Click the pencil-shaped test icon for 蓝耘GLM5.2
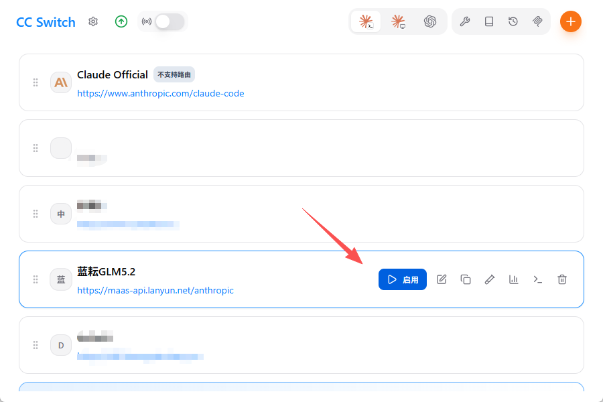This screenshot has width=603, height=402. pyautogui.click(x=489, y=279)
